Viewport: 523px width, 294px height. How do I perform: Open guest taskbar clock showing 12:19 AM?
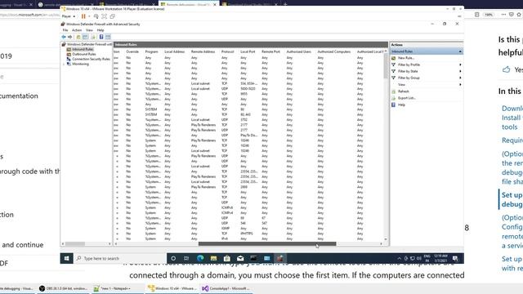coord(440,258)
